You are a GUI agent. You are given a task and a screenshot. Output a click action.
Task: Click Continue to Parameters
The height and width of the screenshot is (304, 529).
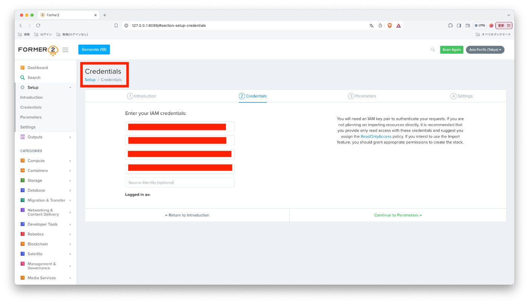click(x=398, y=215)
